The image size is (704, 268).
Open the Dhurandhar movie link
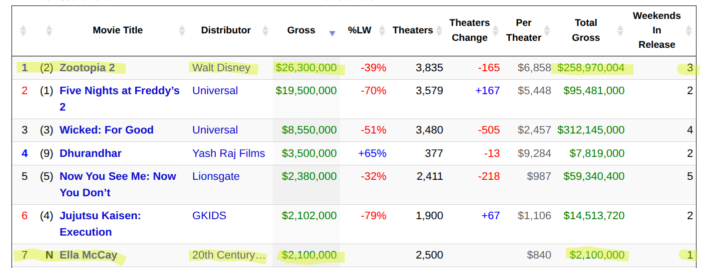[x=90, y=153]
